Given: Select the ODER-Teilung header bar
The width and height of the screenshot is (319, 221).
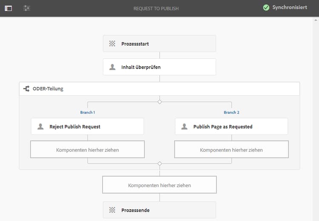Looking at the screenshot, I should click(159, 89).
